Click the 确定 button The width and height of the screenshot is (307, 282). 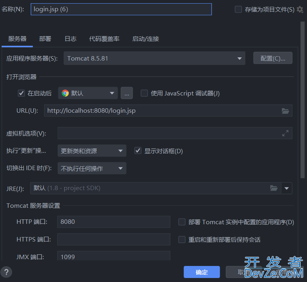pyautogui.click(x=202, y=272)
